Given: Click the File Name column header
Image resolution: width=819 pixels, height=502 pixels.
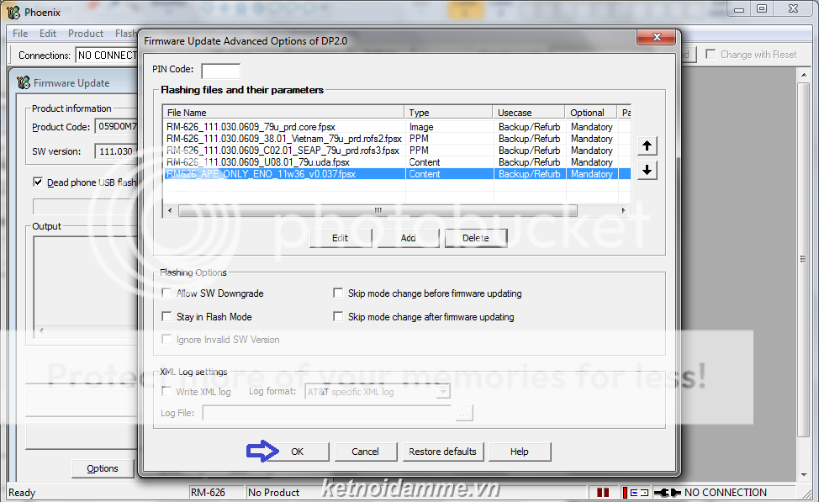Looking at the screenshot, I should point(283,113).
